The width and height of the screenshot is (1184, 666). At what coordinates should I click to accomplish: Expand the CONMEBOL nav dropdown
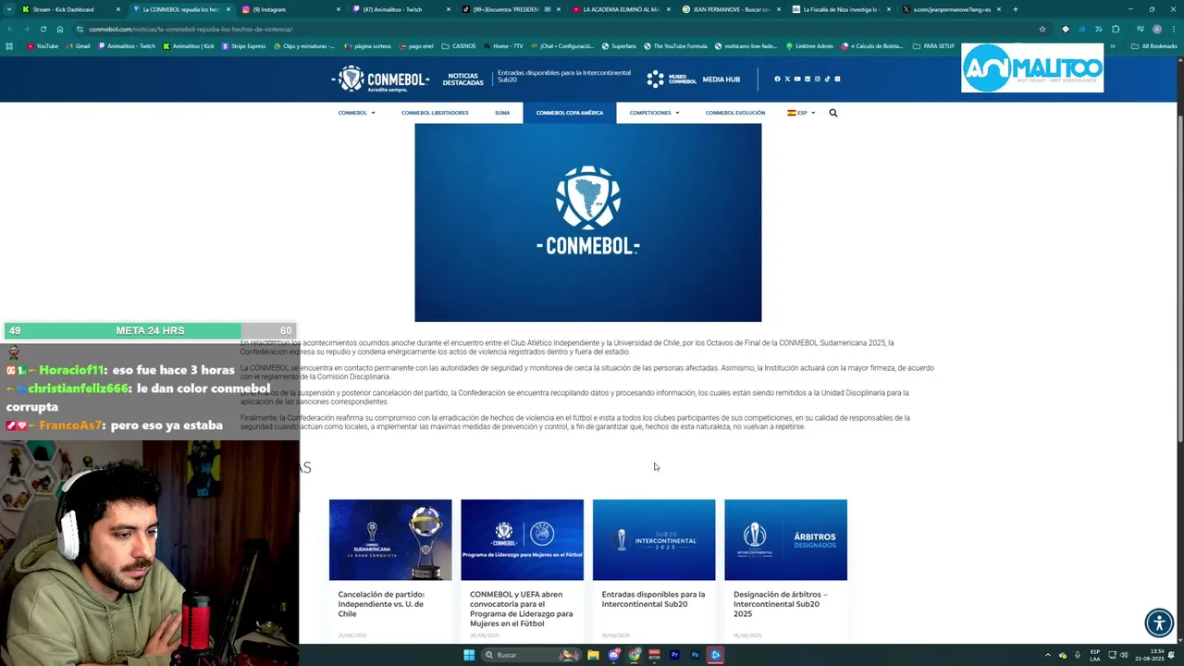pos(356,113)
